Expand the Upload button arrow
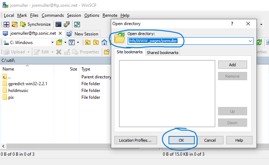Screen dimensions: 269x165 28,52
